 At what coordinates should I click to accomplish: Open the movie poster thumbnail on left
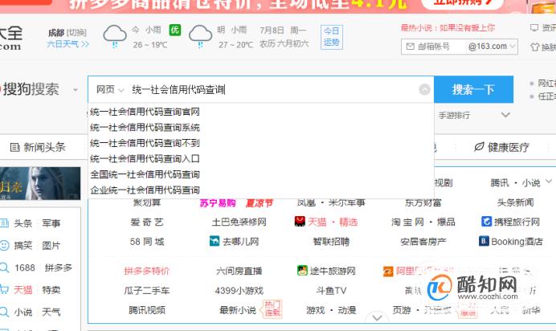(40, 183)
